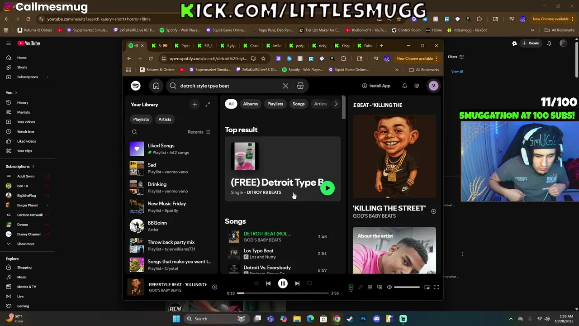Go to Spotify Home via the house icon
Image resolution: width=579 pixels, height=326 pixels.
point(156,86)
